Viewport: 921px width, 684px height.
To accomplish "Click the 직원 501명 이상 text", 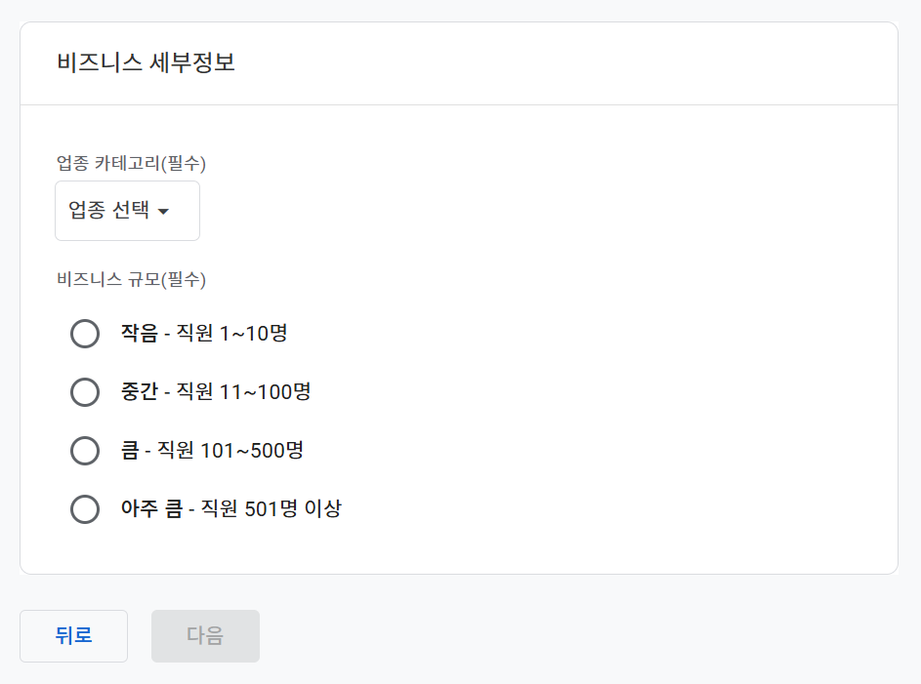I will pos(271,509).
